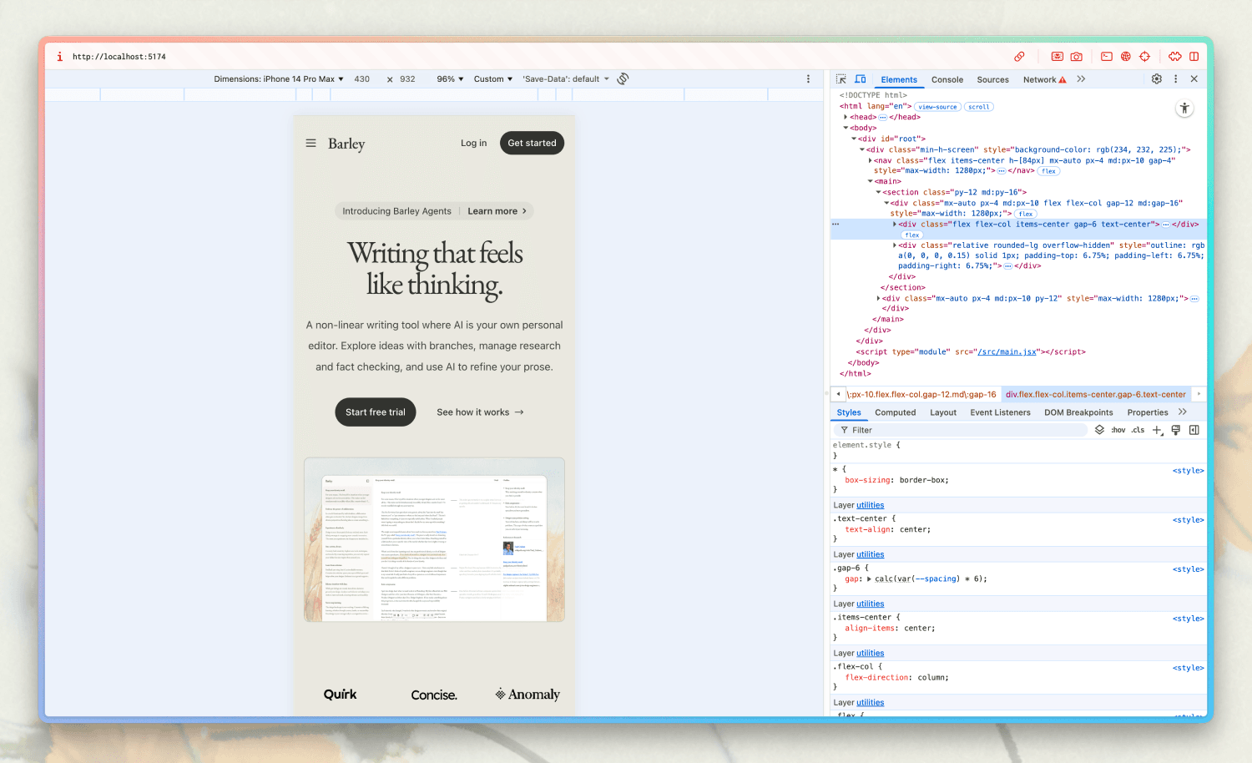Click the crosshair target icon in the browser toolbar

(1144, 57)
